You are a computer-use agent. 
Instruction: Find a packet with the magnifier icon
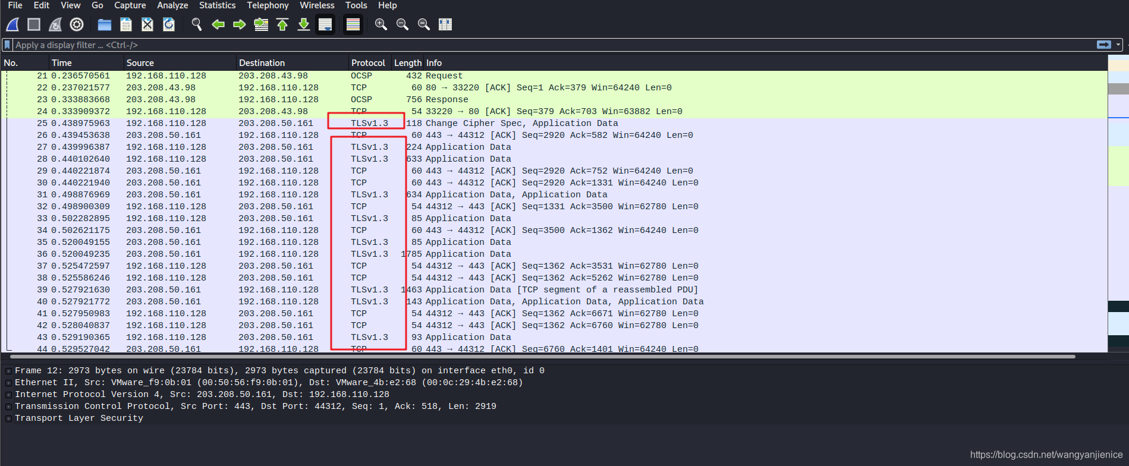pyautogui.click(x=197, y=24)
